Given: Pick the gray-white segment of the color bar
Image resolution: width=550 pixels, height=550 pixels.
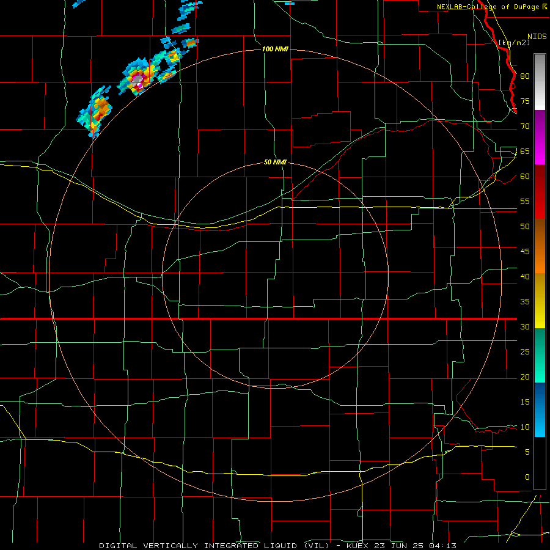Looking at the screenshot, I should tap(540, 82).
